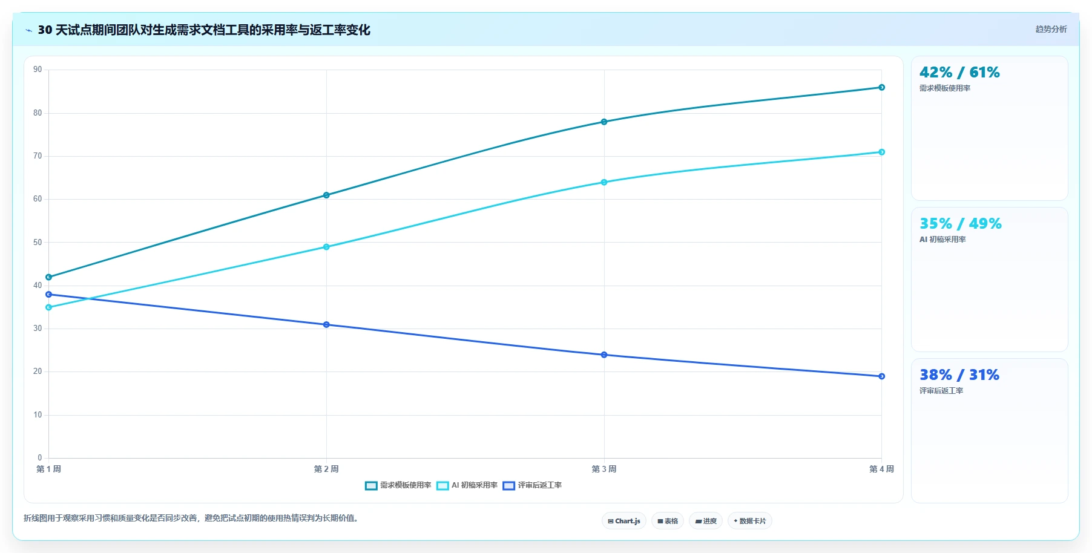The width and height of the screenshot is (1092, 553).
Task: Click the AI 初稿采用率 legend color box
Action: pyautogui.click(x=442, y=486)
